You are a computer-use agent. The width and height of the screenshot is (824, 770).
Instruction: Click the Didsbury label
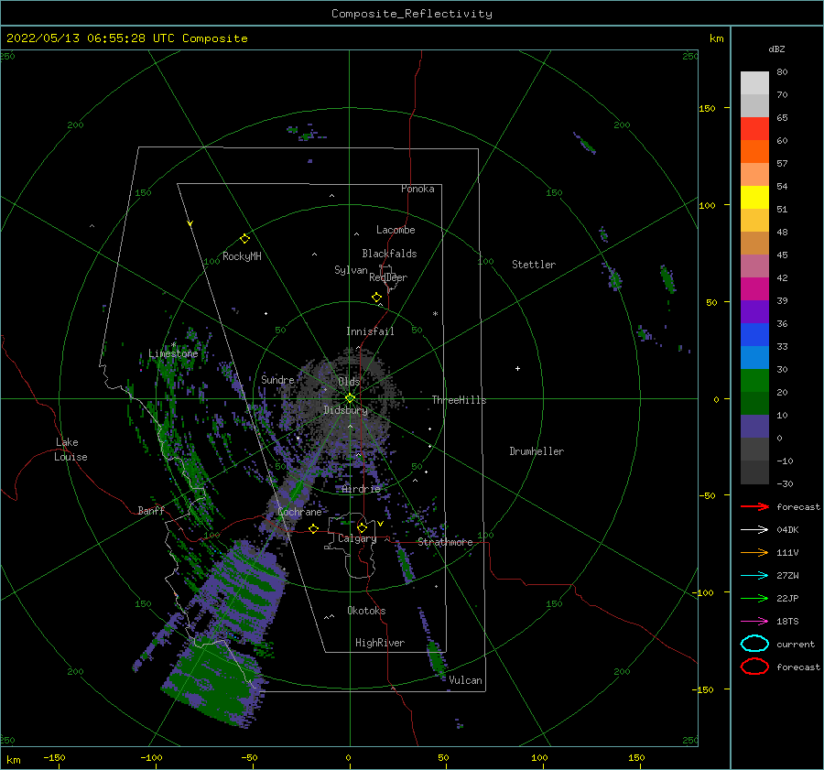pos(345,410)
